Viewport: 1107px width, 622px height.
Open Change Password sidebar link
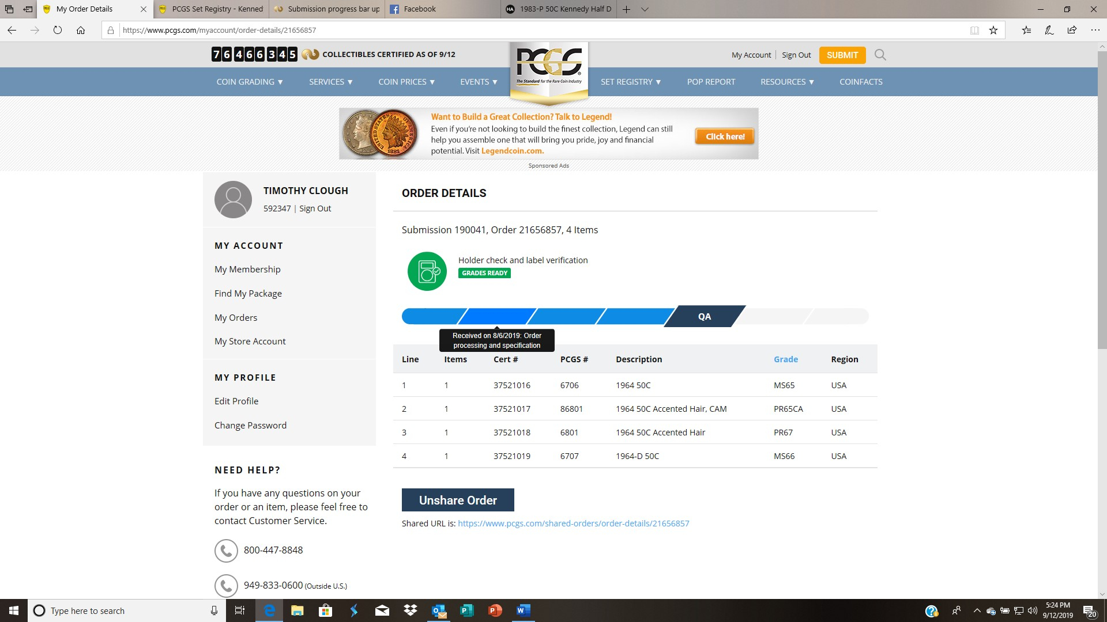click(x=250, y=426)
